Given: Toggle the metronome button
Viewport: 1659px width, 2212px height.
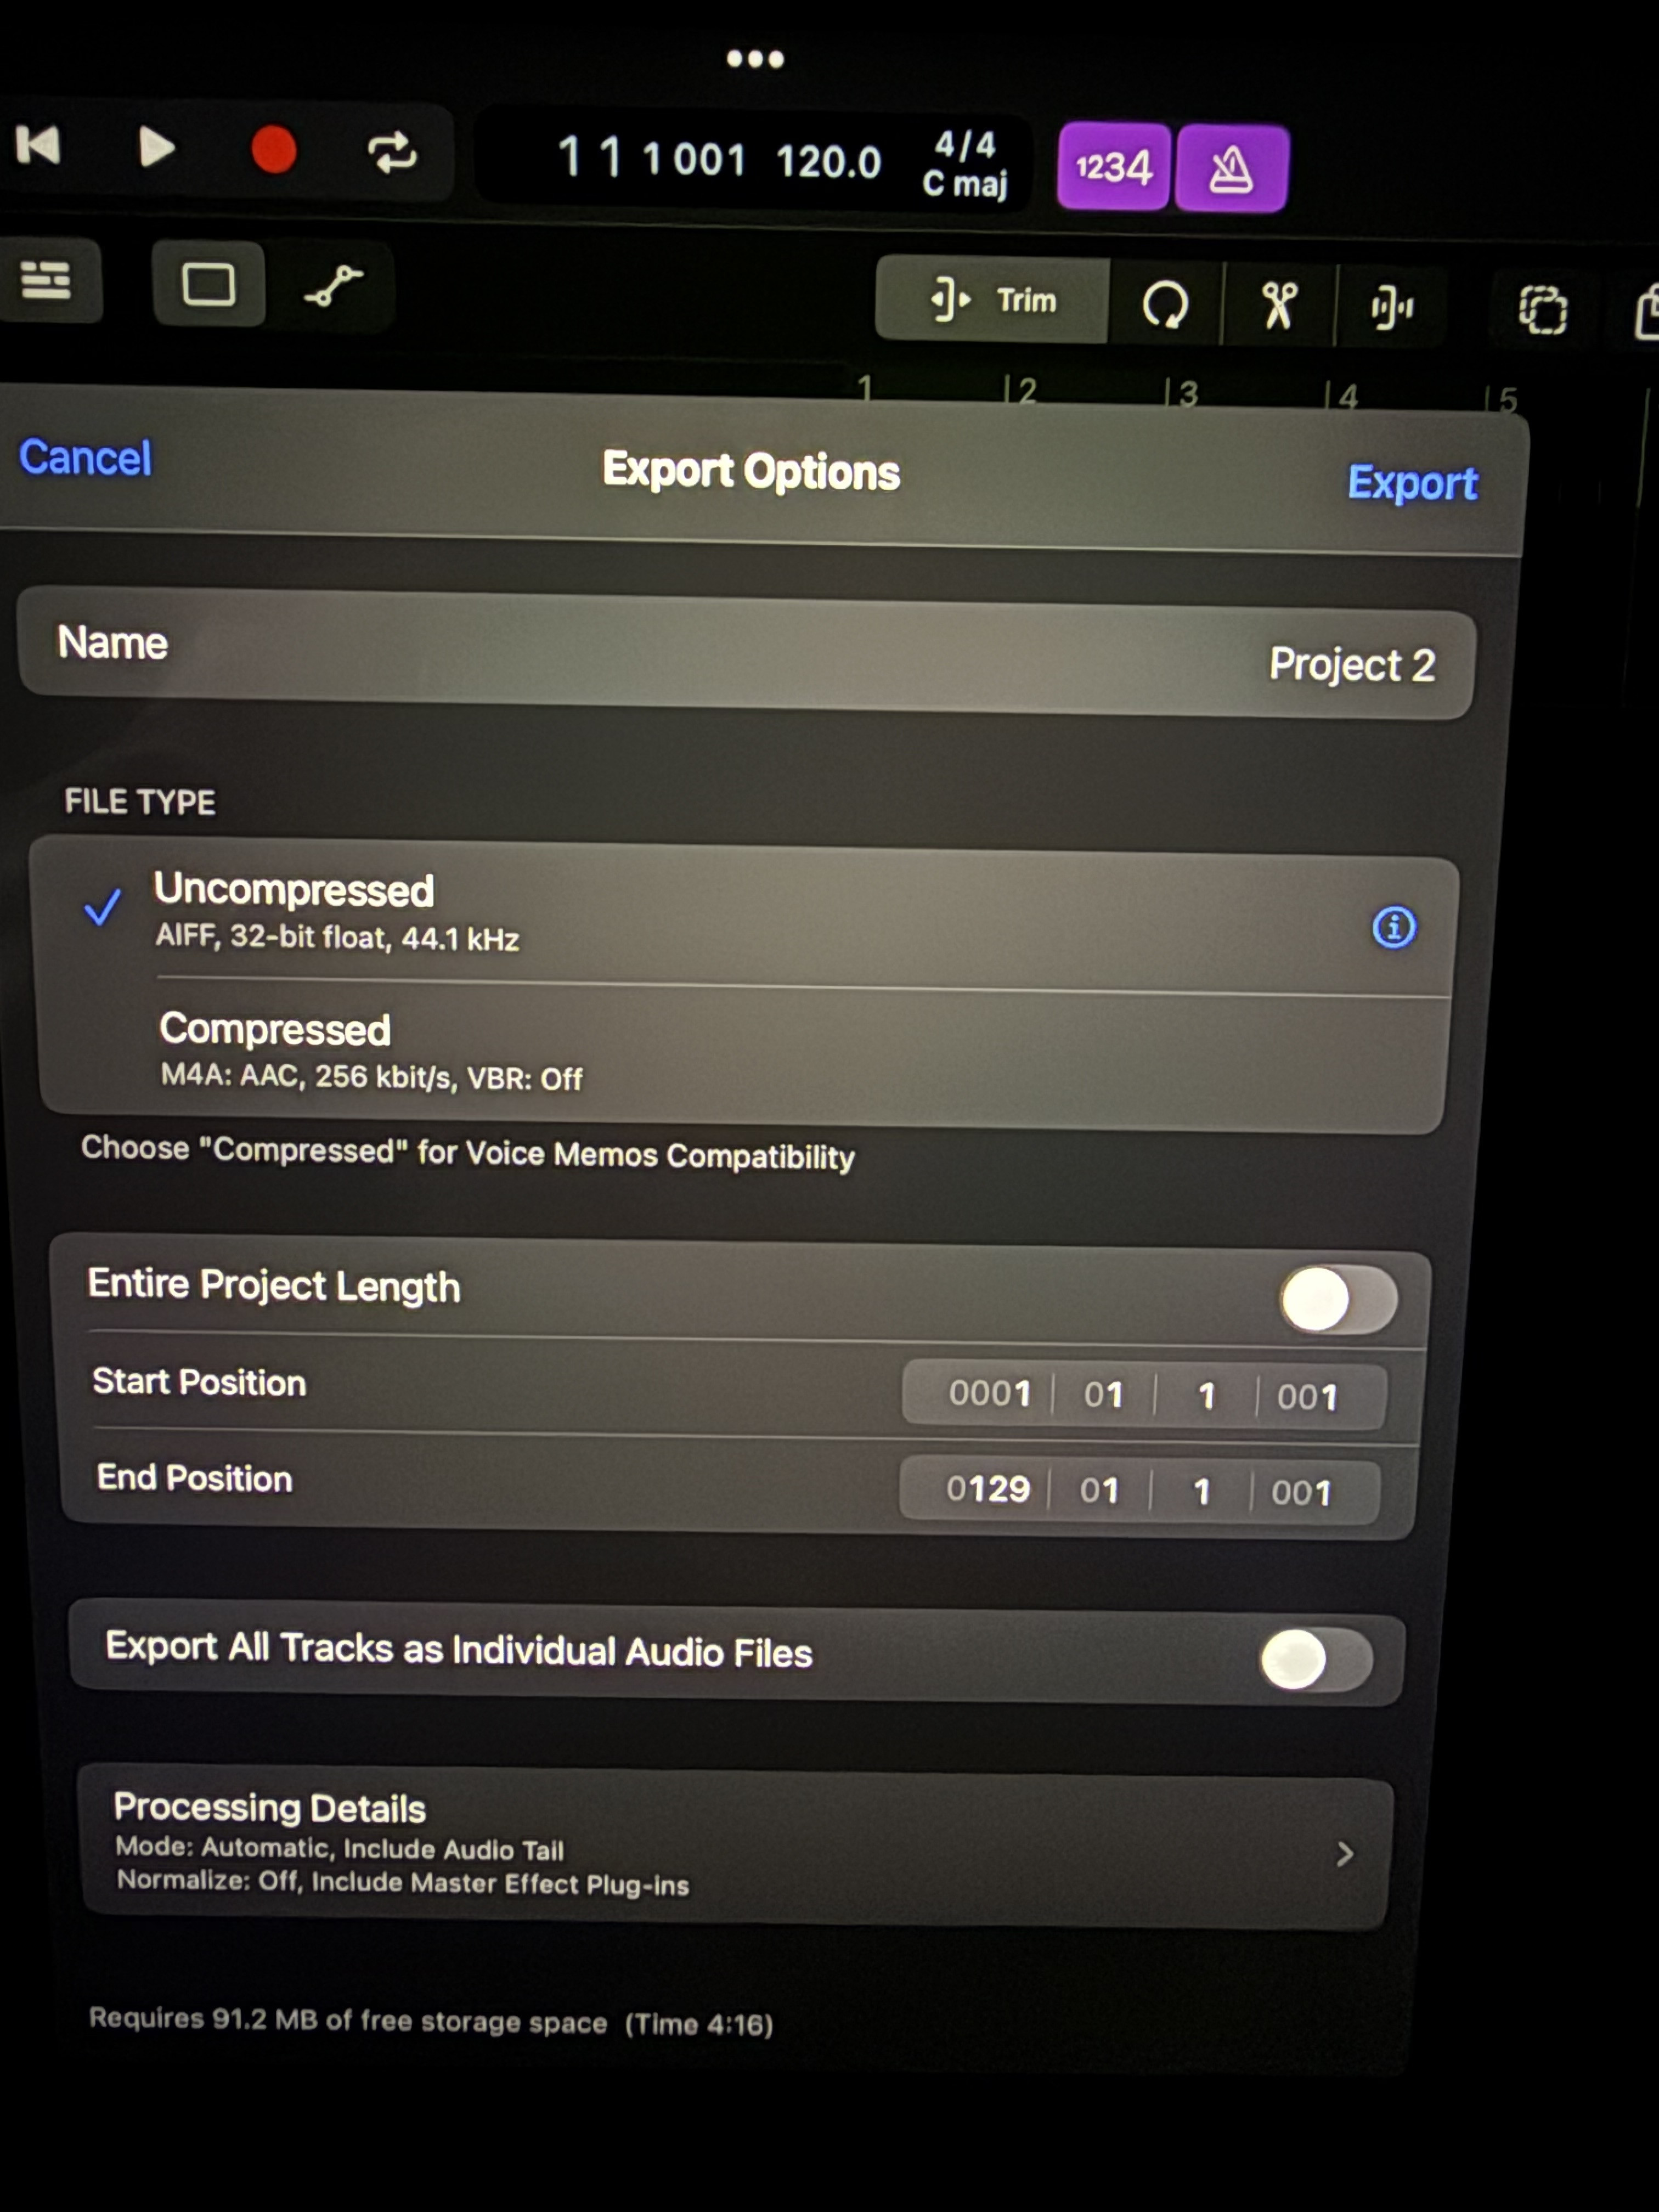Looking at the screenshot, I should coord(1231,169).
